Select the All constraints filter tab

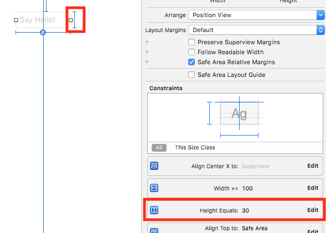point(159,148)
